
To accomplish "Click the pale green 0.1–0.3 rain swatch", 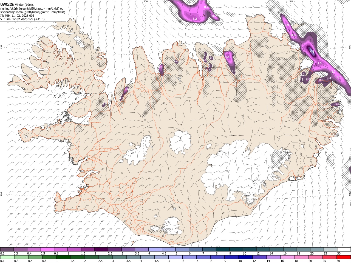I will pos(8,257).
